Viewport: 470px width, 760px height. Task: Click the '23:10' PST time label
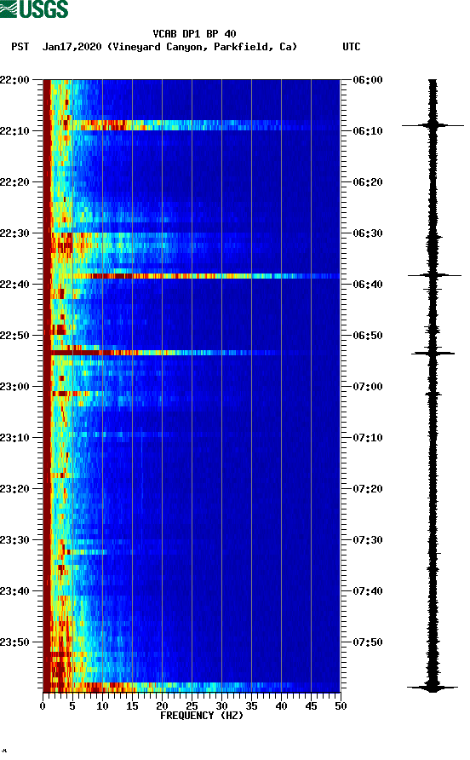tap(14, 438)
